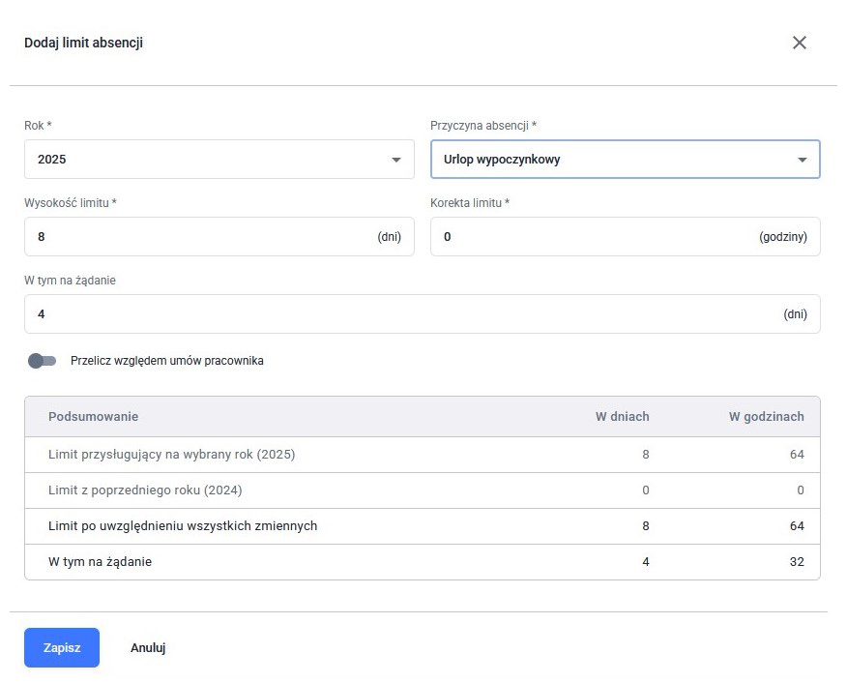847x683 pixels.
Task: Select the Limit z poprzedniego roku row
Action: click(x=422, y=490)
